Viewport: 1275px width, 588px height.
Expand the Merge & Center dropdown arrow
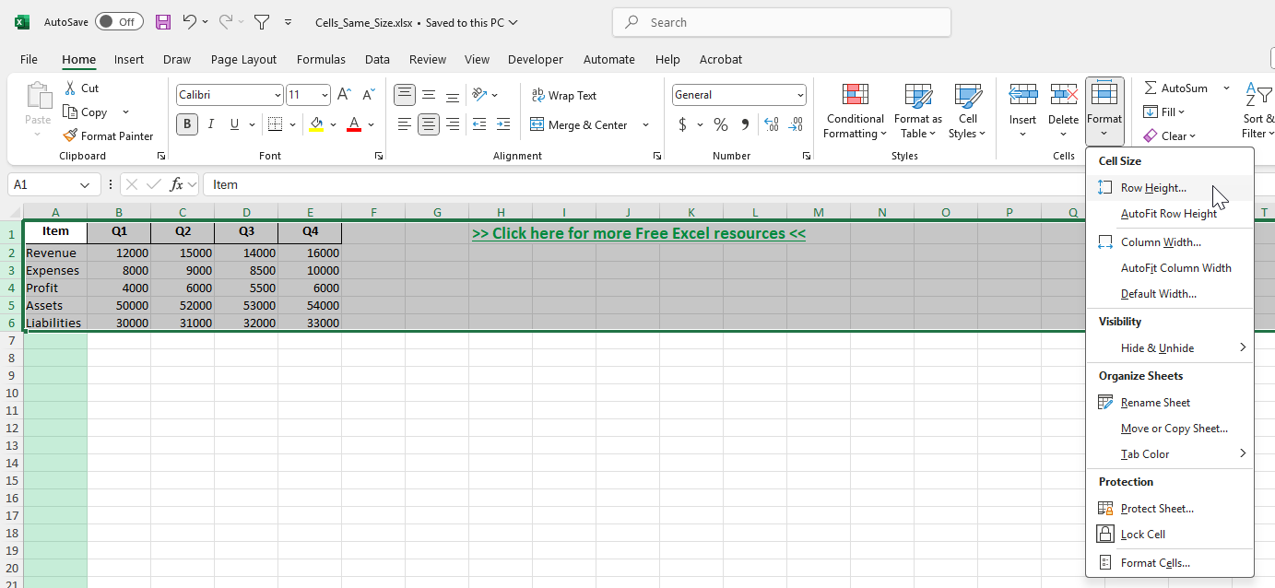(645, 125)
